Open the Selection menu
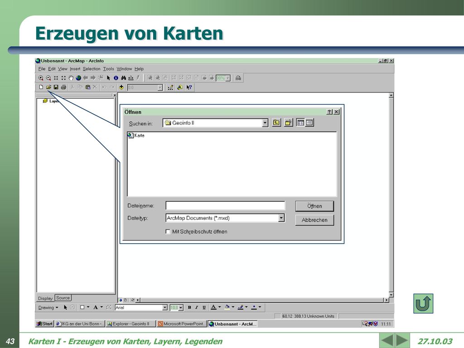The width and height of the screenshot is (464, 348). (x=92, y=69)
